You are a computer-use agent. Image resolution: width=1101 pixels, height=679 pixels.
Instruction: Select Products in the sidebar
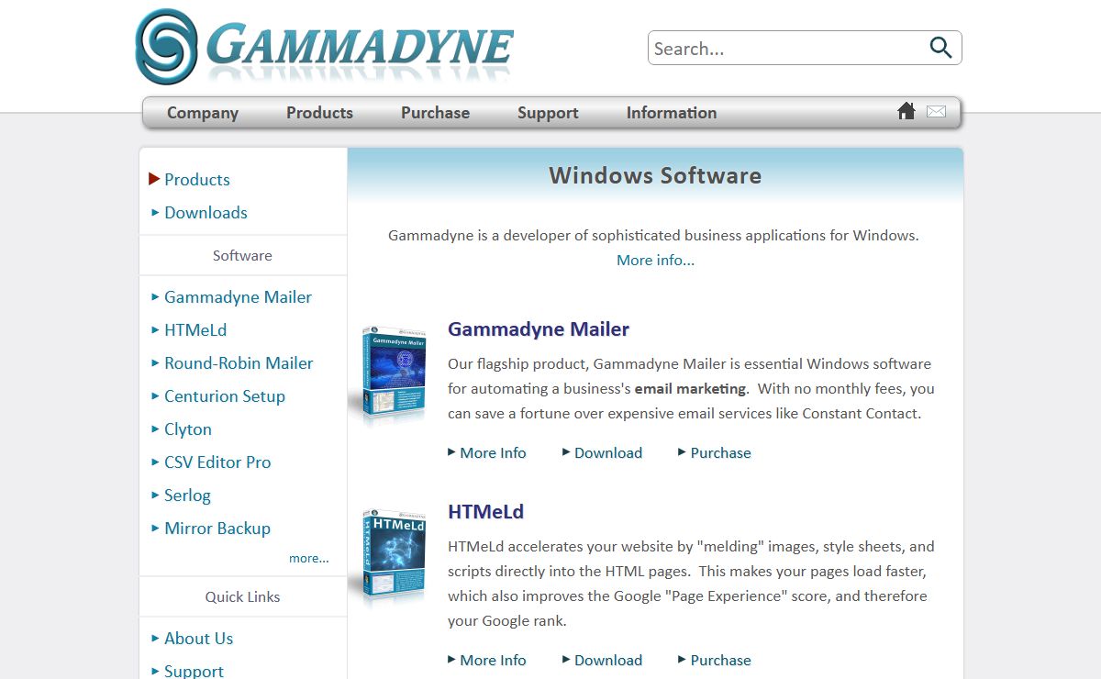pos(196,180)
